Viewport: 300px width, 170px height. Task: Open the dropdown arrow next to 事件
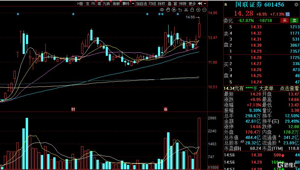(133, 3)
